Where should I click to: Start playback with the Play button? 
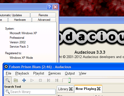(x=32, y=80)
